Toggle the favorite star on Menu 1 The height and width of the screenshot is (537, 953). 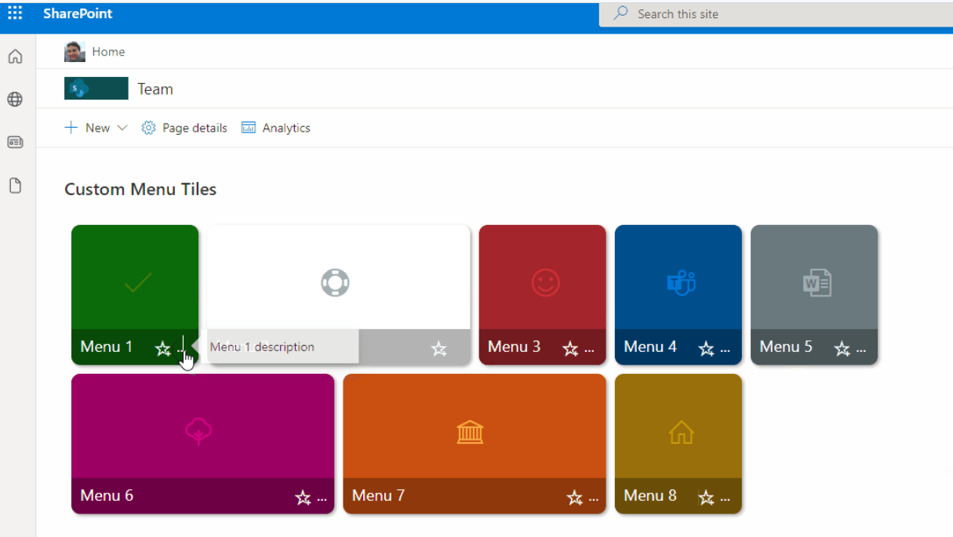point(163,350)
